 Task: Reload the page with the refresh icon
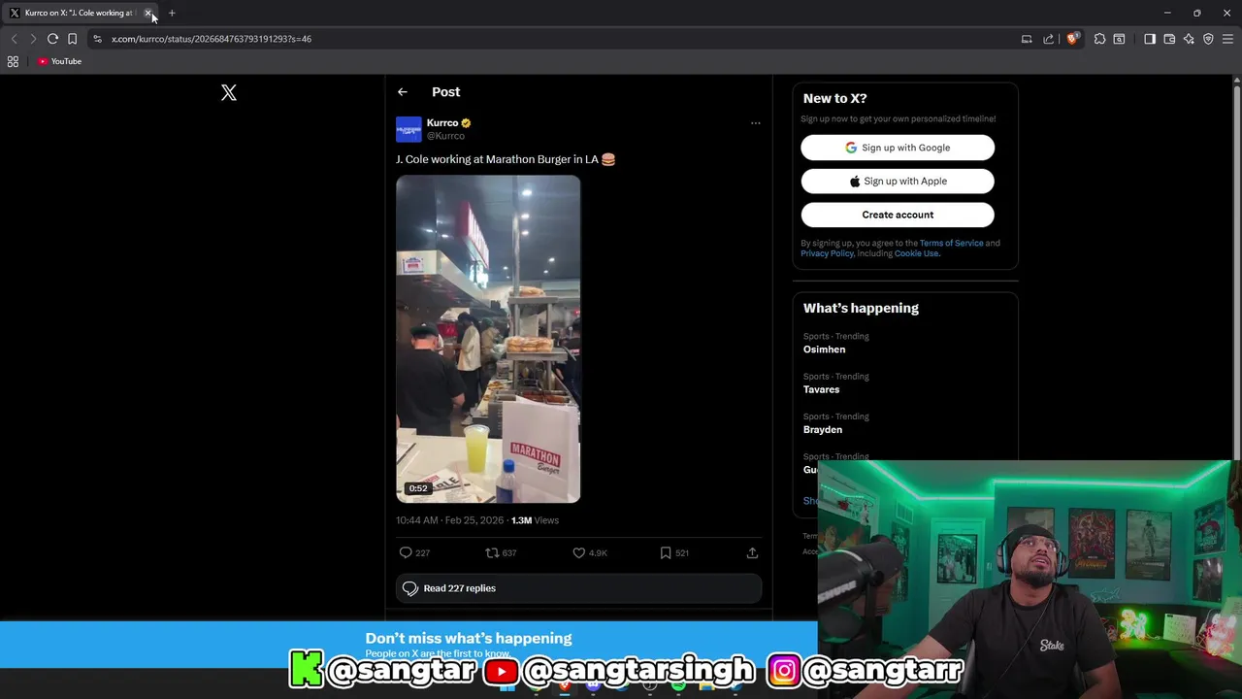tap(52, 39)
